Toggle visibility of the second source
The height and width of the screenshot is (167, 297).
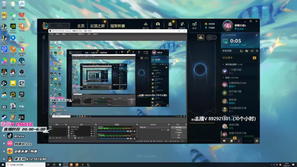pos(91,129)
